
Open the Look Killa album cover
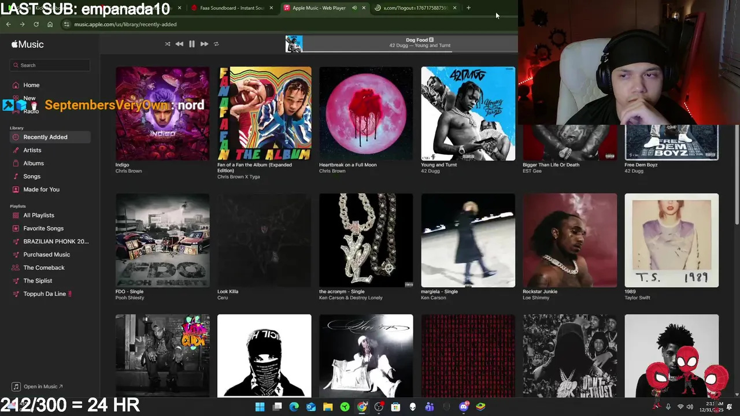tap(264, 240)
